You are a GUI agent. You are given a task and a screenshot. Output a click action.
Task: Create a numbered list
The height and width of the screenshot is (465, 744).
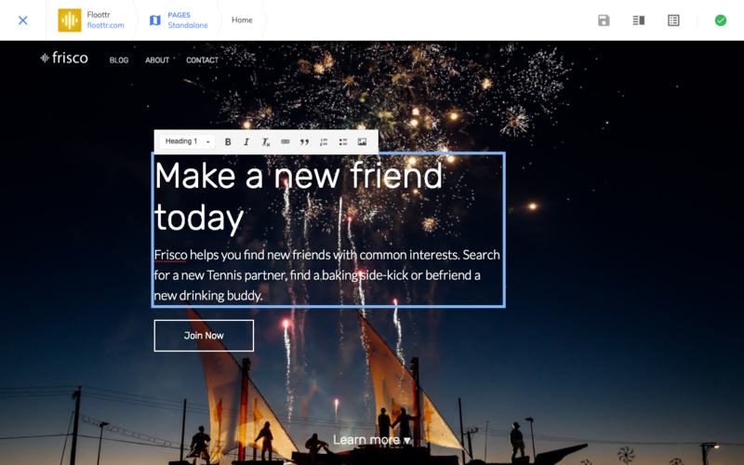point(324,142)
